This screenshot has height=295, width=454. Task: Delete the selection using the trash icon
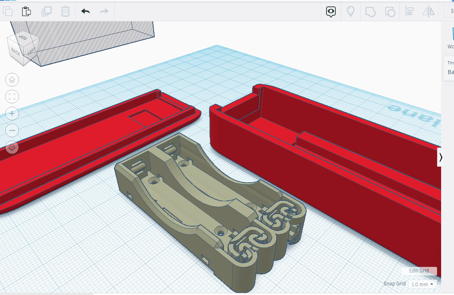point(66,11)
